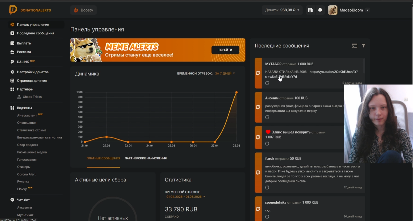413x221 pixels.
Task: Click the Чат-бот speech bubble icon
Action: coord(12,200)
